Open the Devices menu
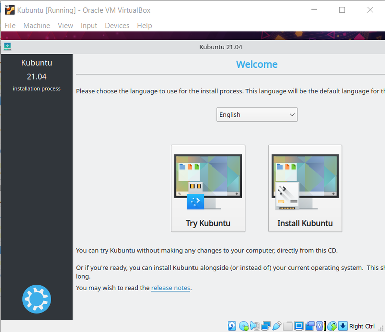Screen dimensions: 385x332 (x=117, y=25)
